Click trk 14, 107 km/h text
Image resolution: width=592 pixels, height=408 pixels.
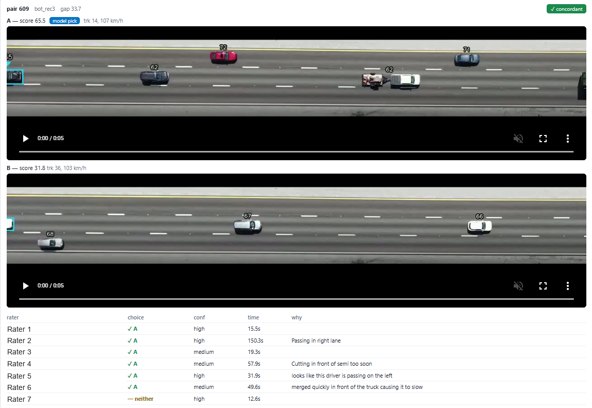coord(103,21)
